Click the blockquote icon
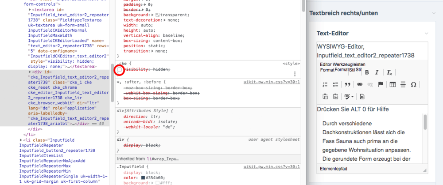The width and height of the screenshot is (443, 185). [x=347, y=84]
